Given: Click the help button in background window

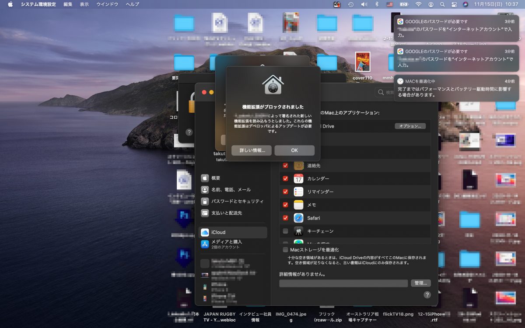Looking at the screenshot, I should click(189, 132).
